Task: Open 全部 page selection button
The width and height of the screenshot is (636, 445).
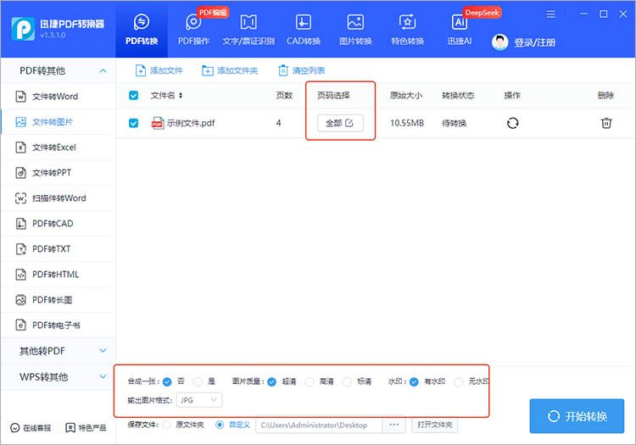Action: [340, 123]
